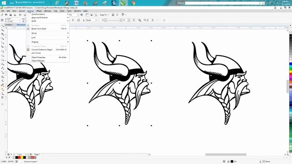292x164 pixels.
Task: Open the Bitmaps menu
Action: point(47,11)
